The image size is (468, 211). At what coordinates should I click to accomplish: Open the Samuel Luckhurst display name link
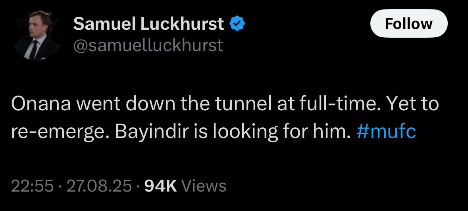[148, 23]
